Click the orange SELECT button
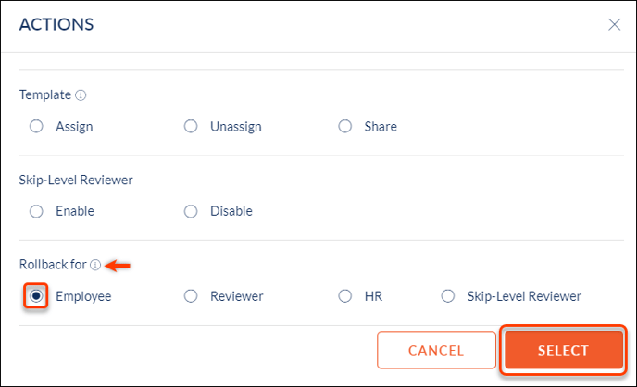Viewport: 637px width, 387px height. point(564,350)
